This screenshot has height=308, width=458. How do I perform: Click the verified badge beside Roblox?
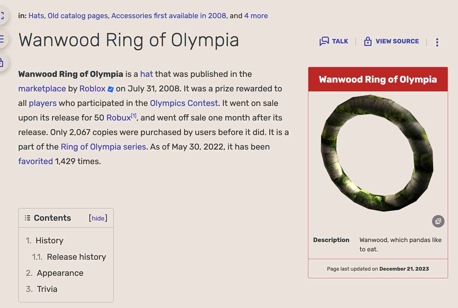coord(111,89)
